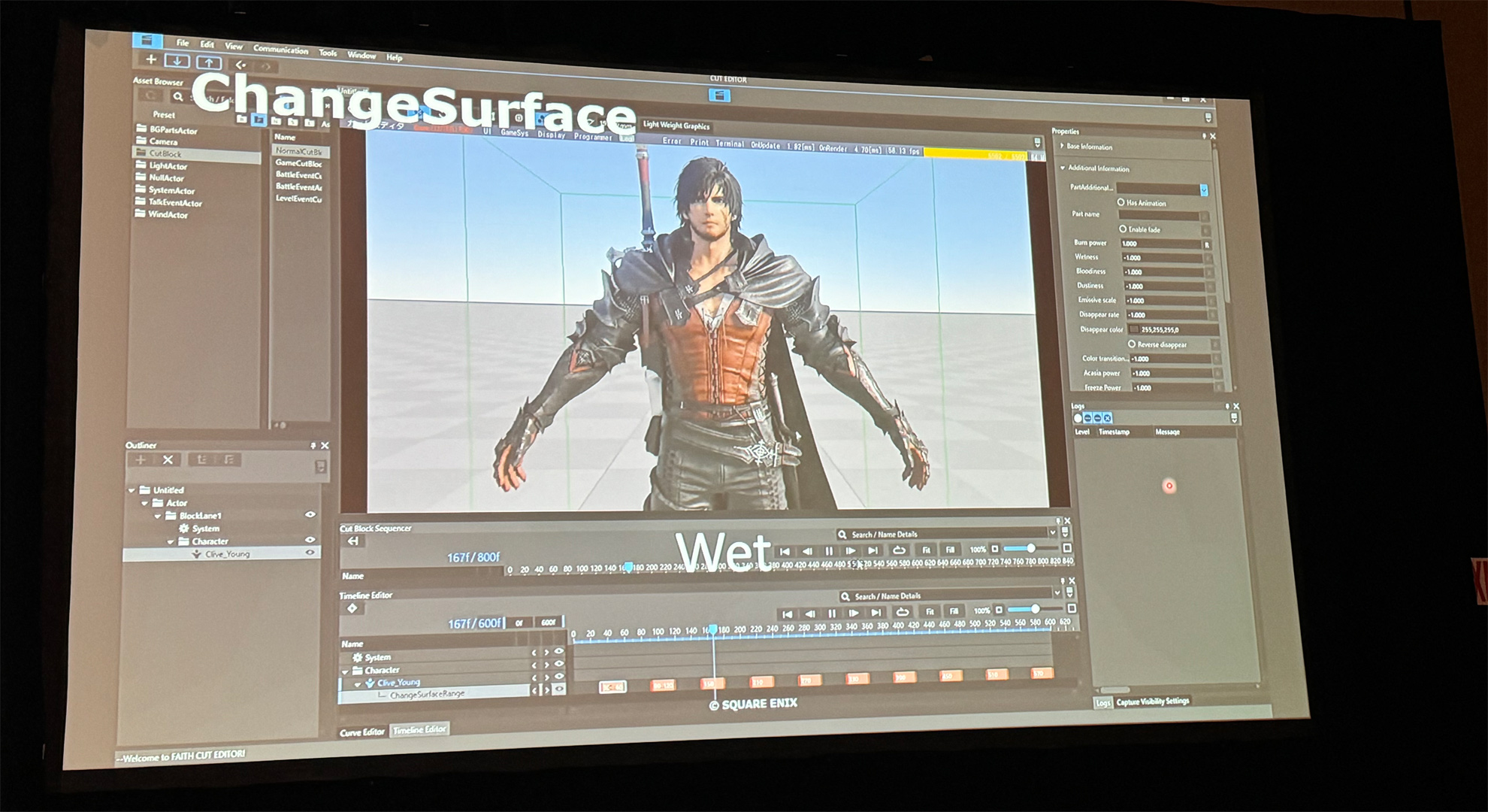Enable the Has Animation radio option

1121,202
